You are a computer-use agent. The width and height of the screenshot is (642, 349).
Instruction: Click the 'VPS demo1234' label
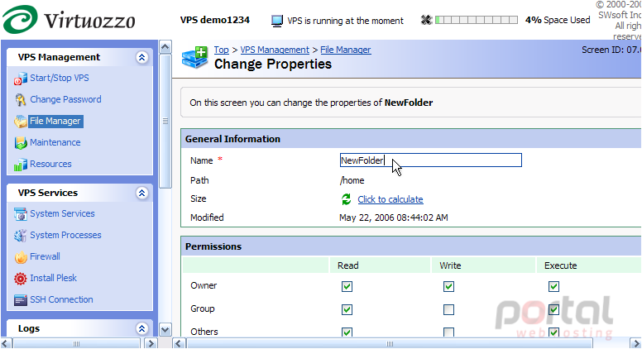[x=215, y=20]
